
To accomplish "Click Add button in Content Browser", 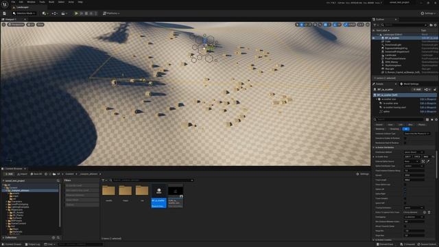I will (8, 174).
